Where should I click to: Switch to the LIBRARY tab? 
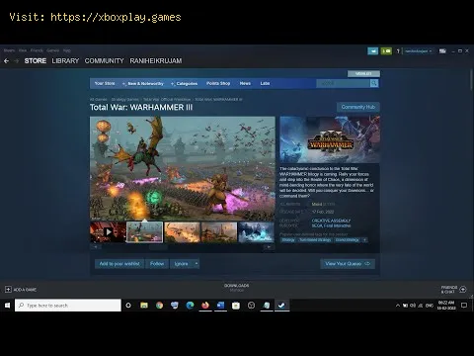(65, 61)
